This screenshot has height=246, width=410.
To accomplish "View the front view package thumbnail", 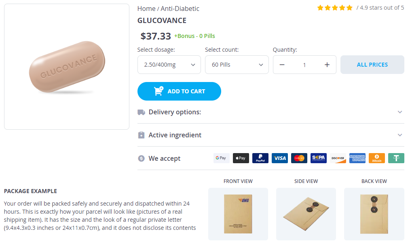I will pos(238,214).
